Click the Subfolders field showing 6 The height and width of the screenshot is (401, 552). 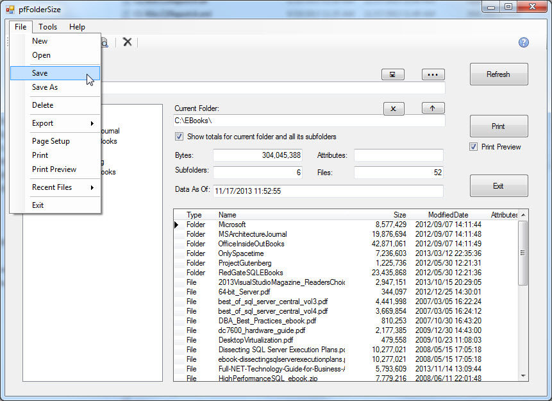[258, 173]
